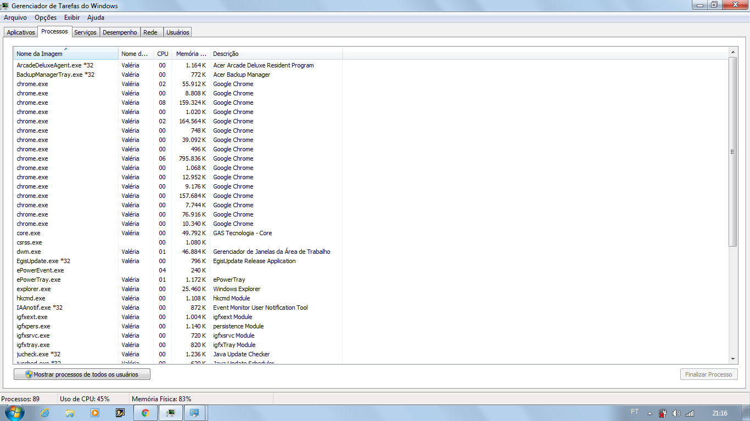Launch Internet Explorer from the taskbar
The height and width of the screenshot is (421, 750).
pyautogui.click(x=44, y=413)
